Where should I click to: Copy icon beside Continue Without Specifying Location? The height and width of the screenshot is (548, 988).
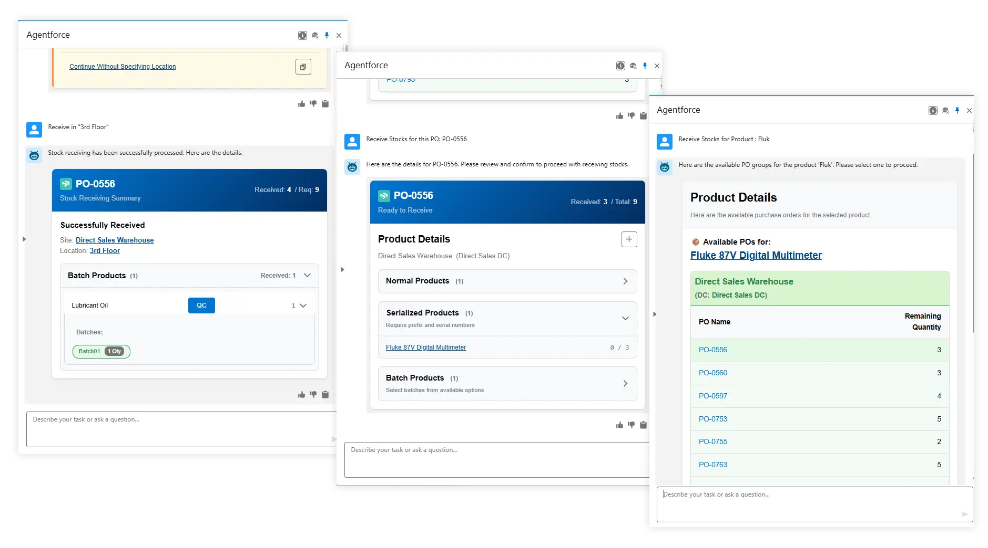click(303, 67)
